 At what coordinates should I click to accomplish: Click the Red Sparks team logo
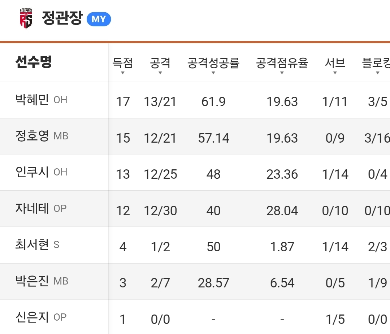point(26,18)
